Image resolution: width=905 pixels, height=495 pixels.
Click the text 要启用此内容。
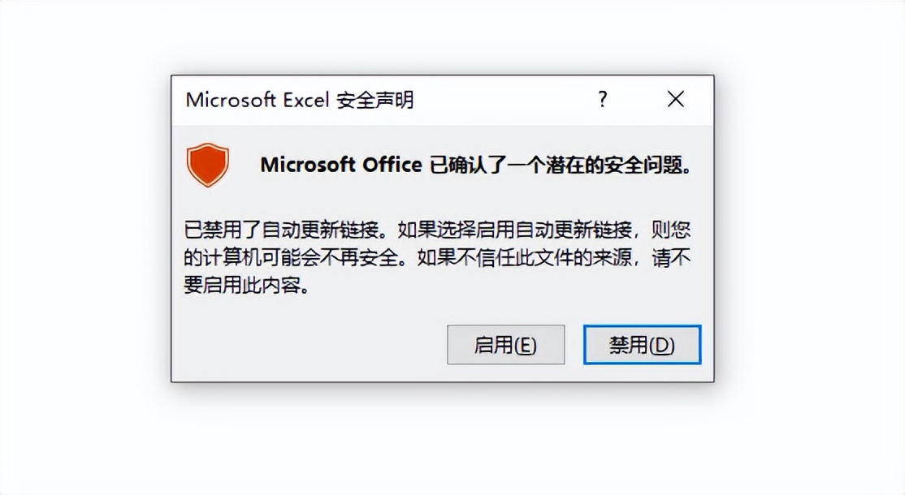click(247, 285)
